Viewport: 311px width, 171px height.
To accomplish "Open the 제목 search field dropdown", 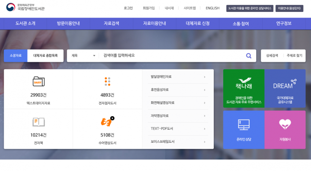I will 83,56.
